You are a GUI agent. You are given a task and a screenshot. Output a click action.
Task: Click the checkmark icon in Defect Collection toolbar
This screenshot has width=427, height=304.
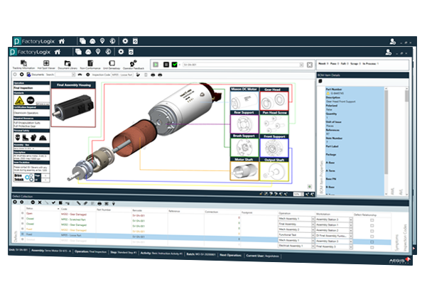pyautogui.click(x=53, y=202)
